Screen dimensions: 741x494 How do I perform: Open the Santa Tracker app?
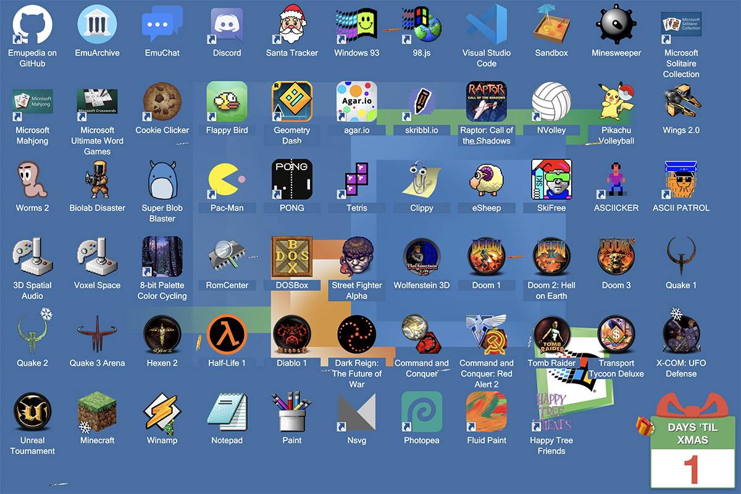291,26
